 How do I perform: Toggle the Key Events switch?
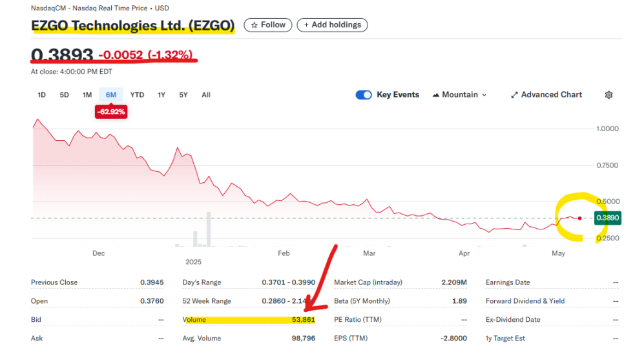coord(363,95)
